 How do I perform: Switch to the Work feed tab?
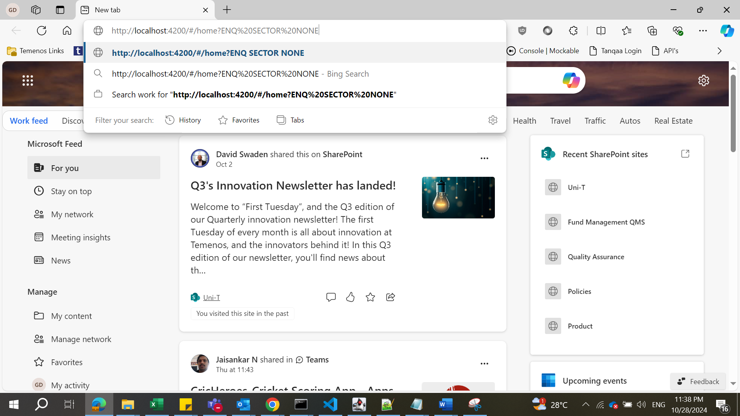click(x=29, y=121)
